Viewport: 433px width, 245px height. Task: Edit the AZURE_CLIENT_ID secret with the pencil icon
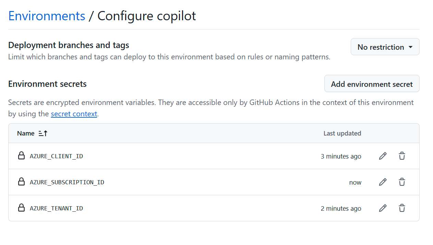(383, 156)
